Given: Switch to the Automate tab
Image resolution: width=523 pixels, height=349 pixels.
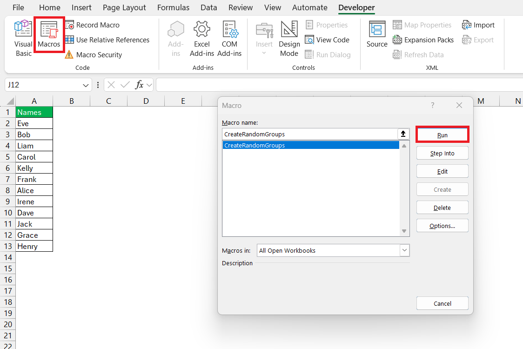Looking at the screenshot, I should click(310, 7).
